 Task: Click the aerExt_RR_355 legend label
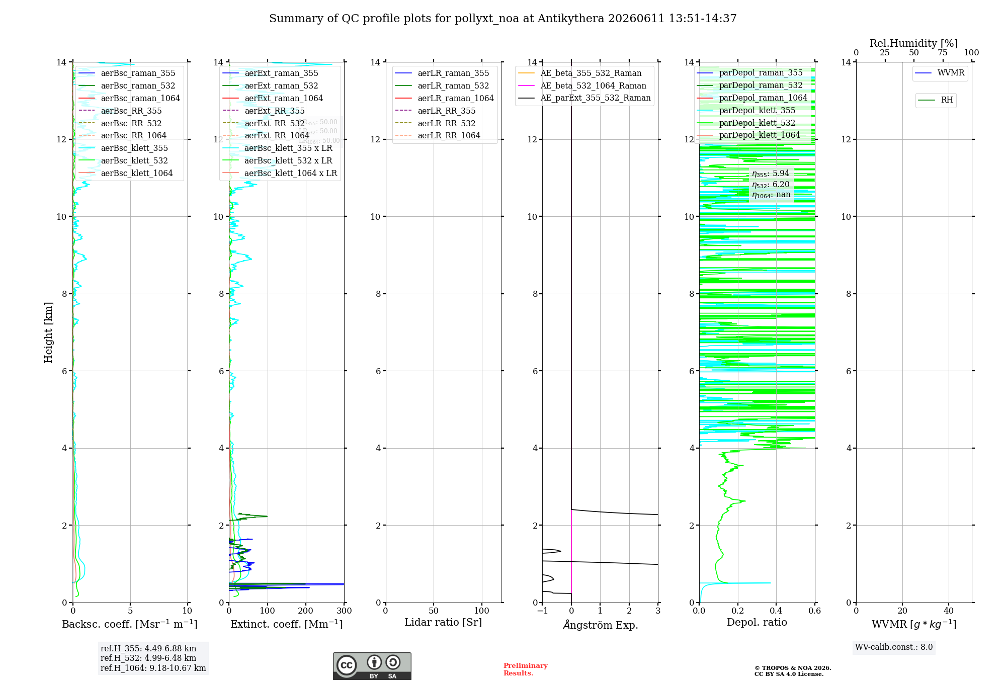[275, 111]
